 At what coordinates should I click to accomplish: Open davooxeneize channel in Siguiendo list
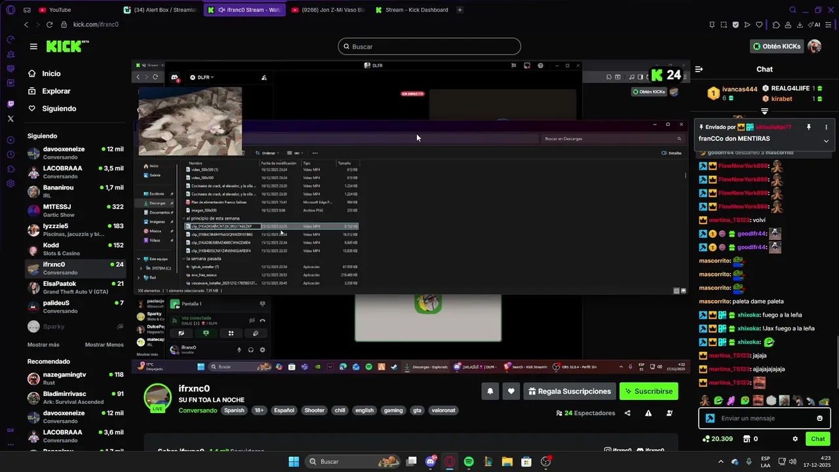[75, 153]
